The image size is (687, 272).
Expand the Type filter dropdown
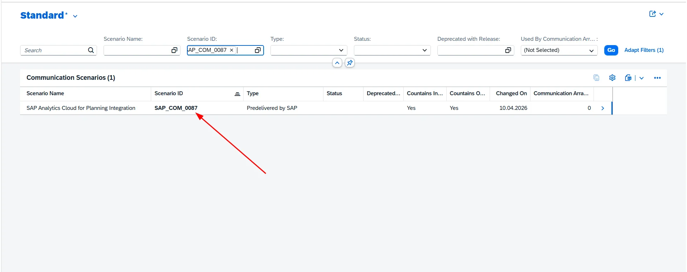point(341,50)
